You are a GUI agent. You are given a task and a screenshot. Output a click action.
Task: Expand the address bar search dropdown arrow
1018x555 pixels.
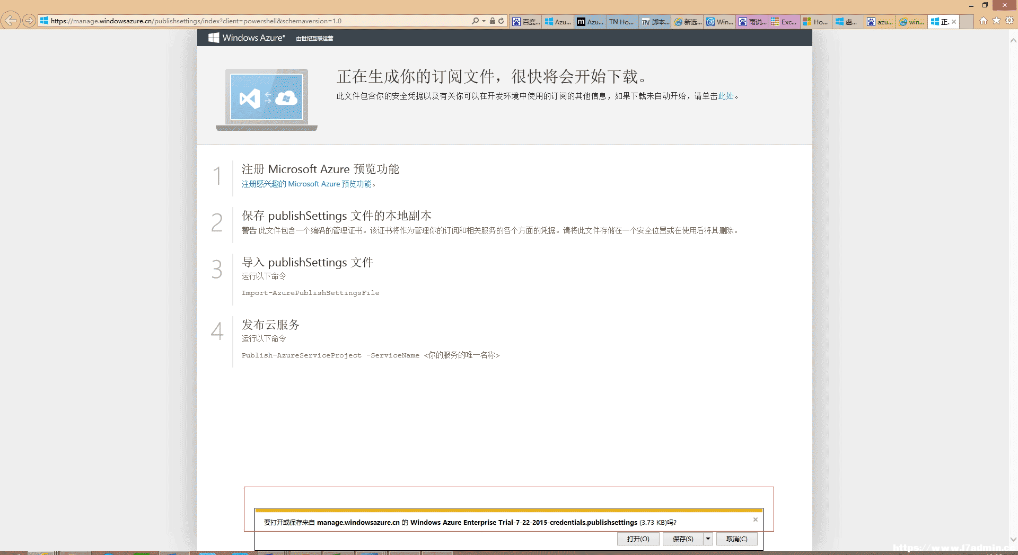coord(484,21)
